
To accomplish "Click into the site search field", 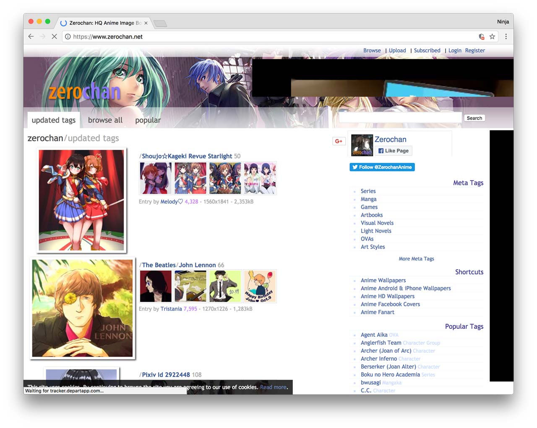I will pos(400,118).
